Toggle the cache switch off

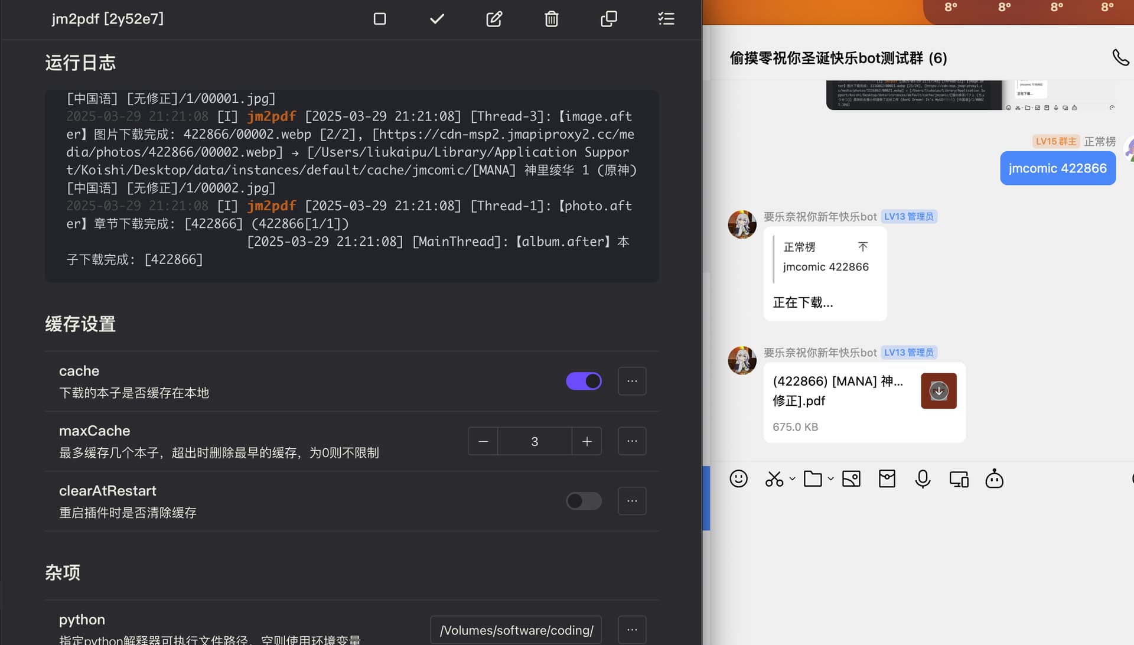584,381
